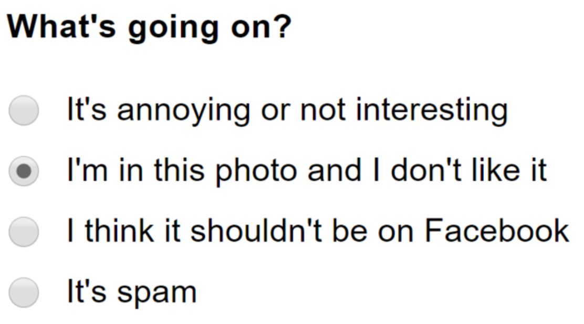Choose the "I think it shouldn't be on Facebook" radio button

click(x=24, y=231)
